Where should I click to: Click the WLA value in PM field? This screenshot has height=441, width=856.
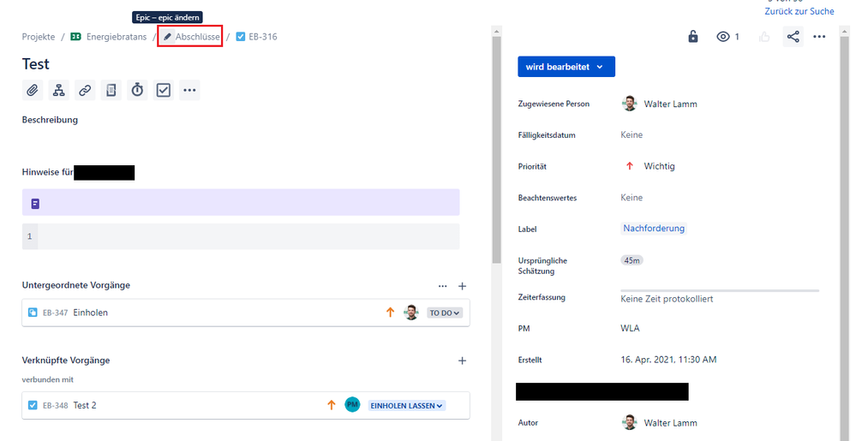[630, 329]
